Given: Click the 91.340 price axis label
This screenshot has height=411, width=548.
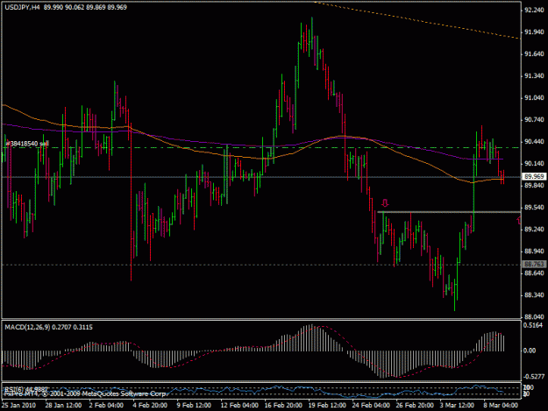Looking at the screenshot, I should tap(534, 76).
